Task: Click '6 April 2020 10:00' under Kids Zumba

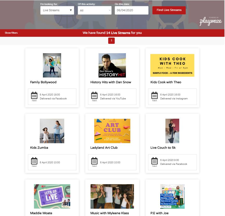Action: click(x=50, y=163)
